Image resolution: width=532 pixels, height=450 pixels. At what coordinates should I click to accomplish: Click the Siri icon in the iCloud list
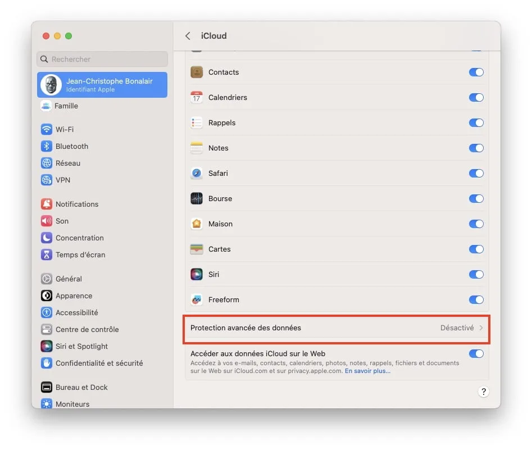(x=197, y=274)
